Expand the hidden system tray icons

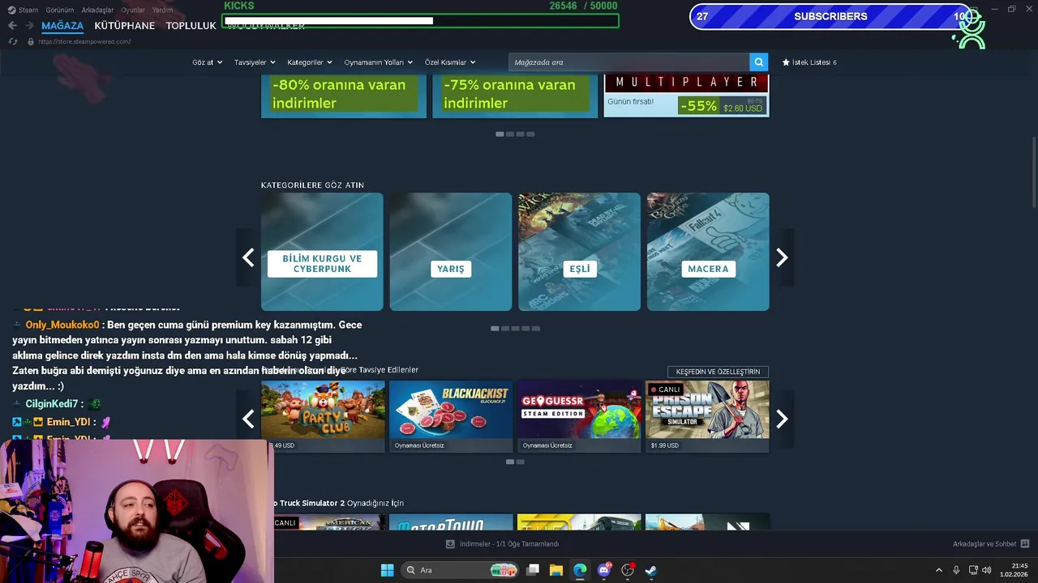click(939, 570)
